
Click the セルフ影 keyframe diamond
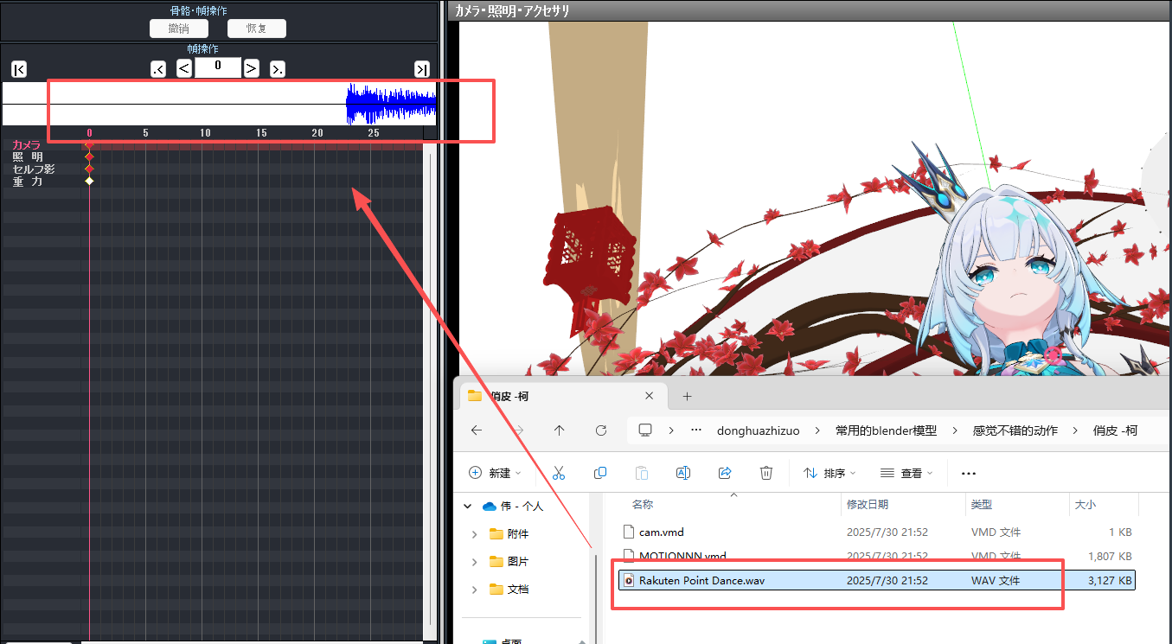89,169
